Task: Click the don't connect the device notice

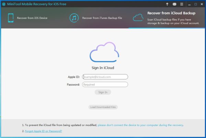Action: (140, 125)
